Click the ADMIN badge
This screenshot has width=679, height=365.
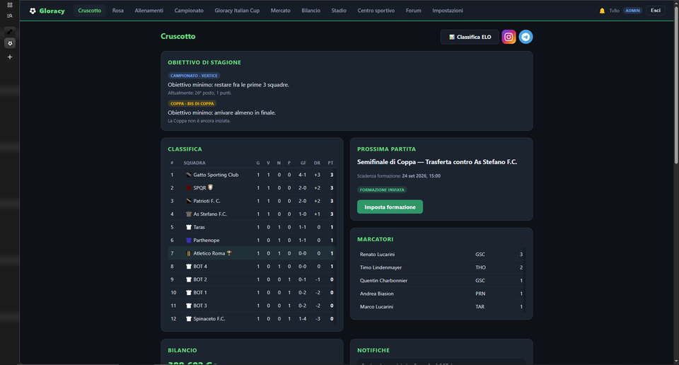click(x=632, y=11)
